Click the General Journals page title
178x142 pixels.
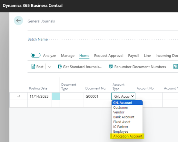[x=41, y=21]
